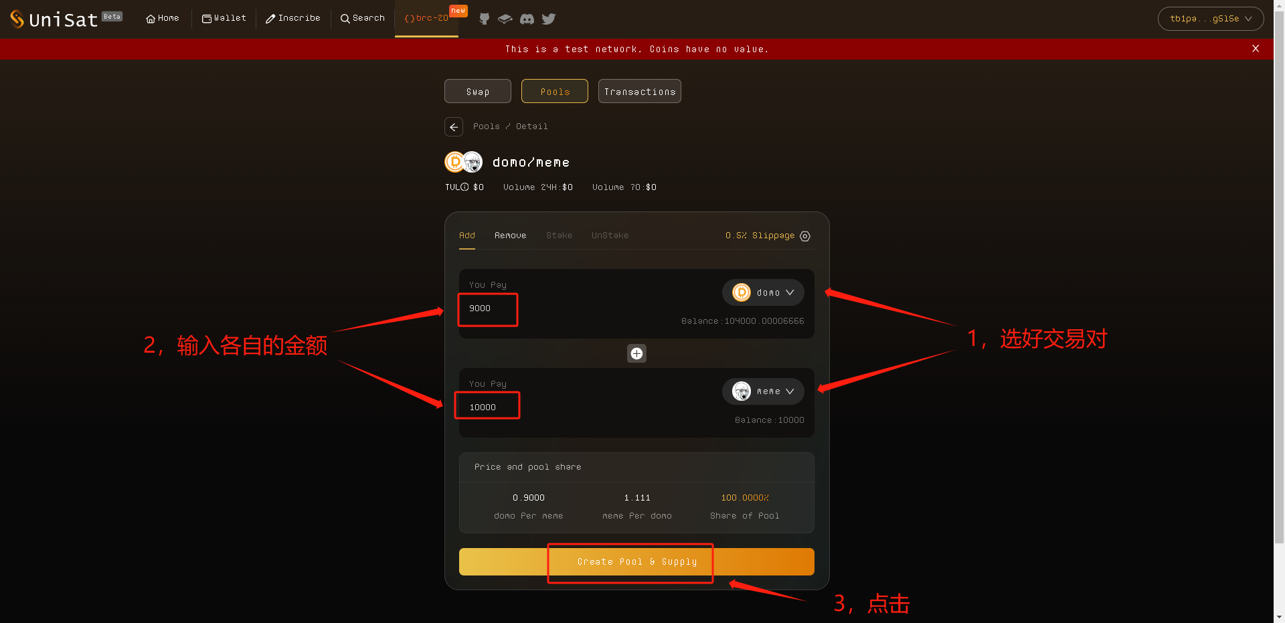
Task: Click the plus icon between token fields
Action: [636, 353]
